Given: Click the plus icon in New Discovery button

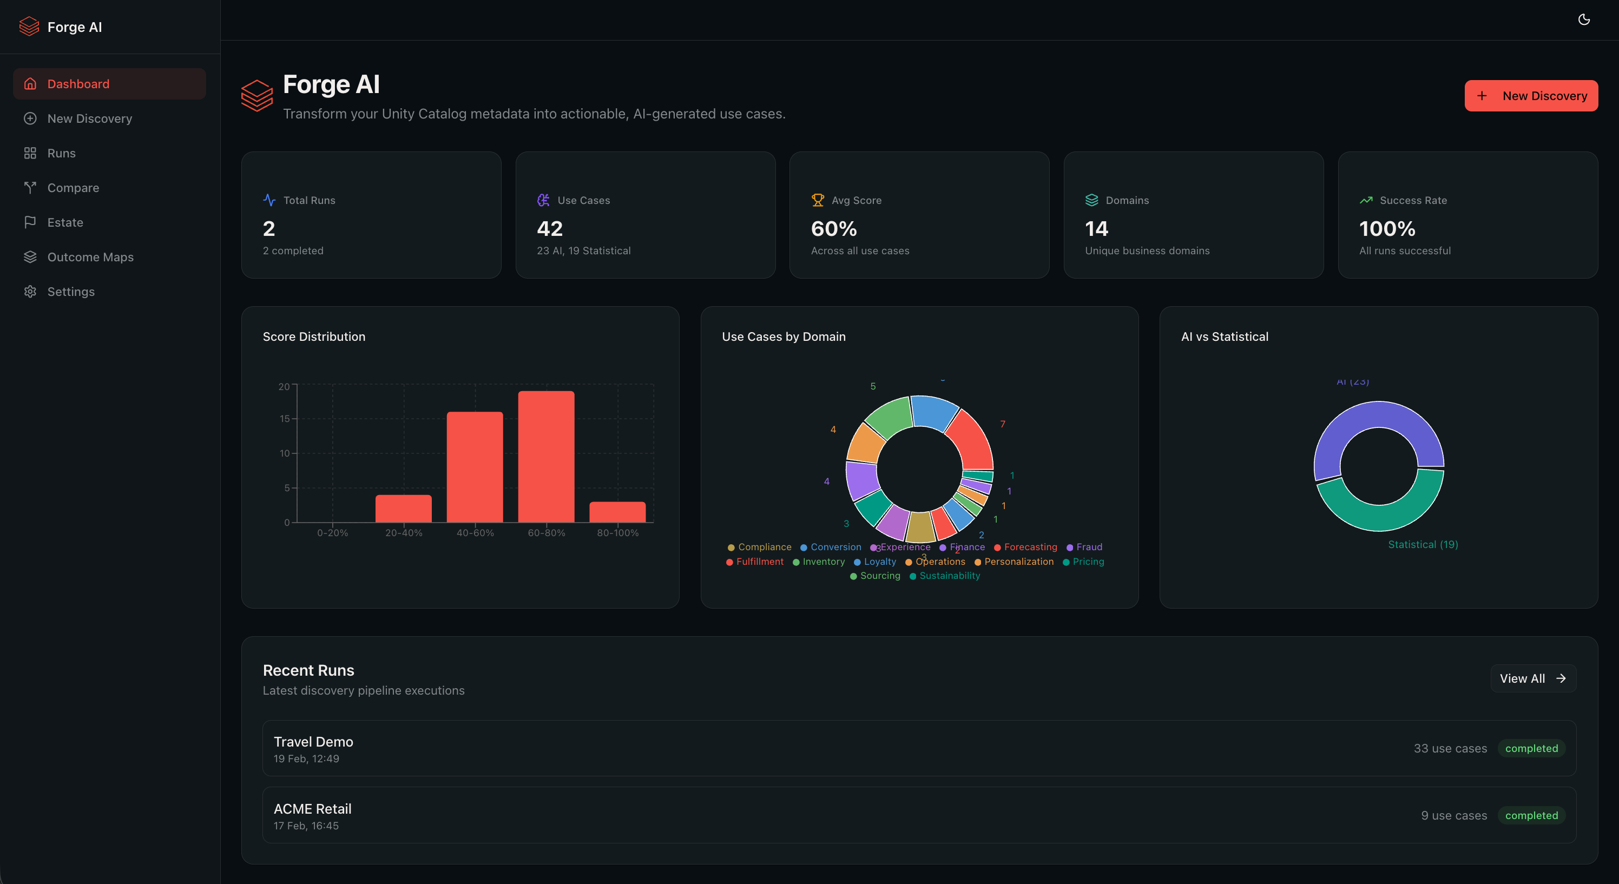Looking at the screenshot, I should coord(1482,96).
